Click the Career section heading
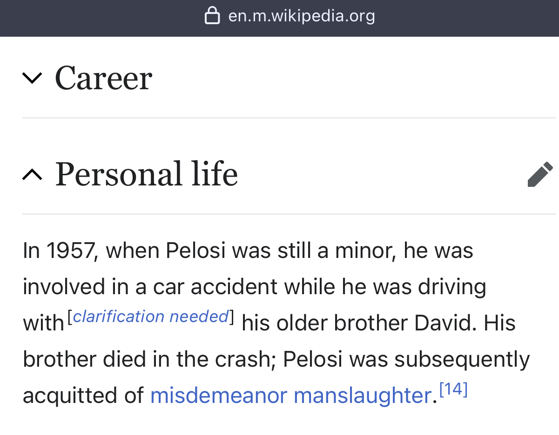The image size is (559, 435). [x=103, y=78]
